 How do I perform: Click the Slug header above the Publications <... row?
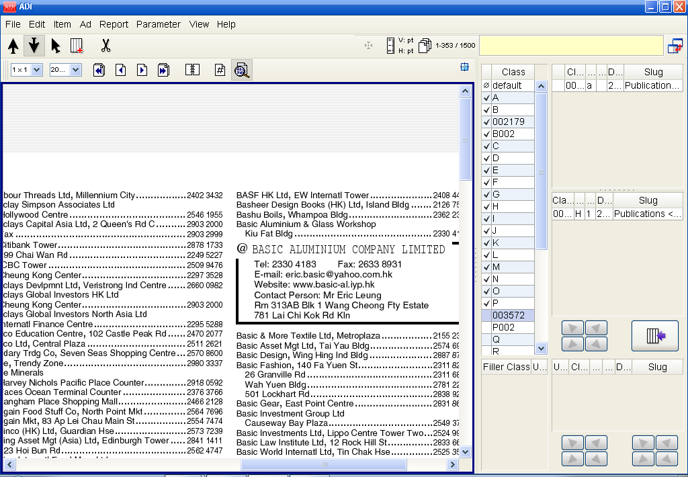(x=648, y=201)
